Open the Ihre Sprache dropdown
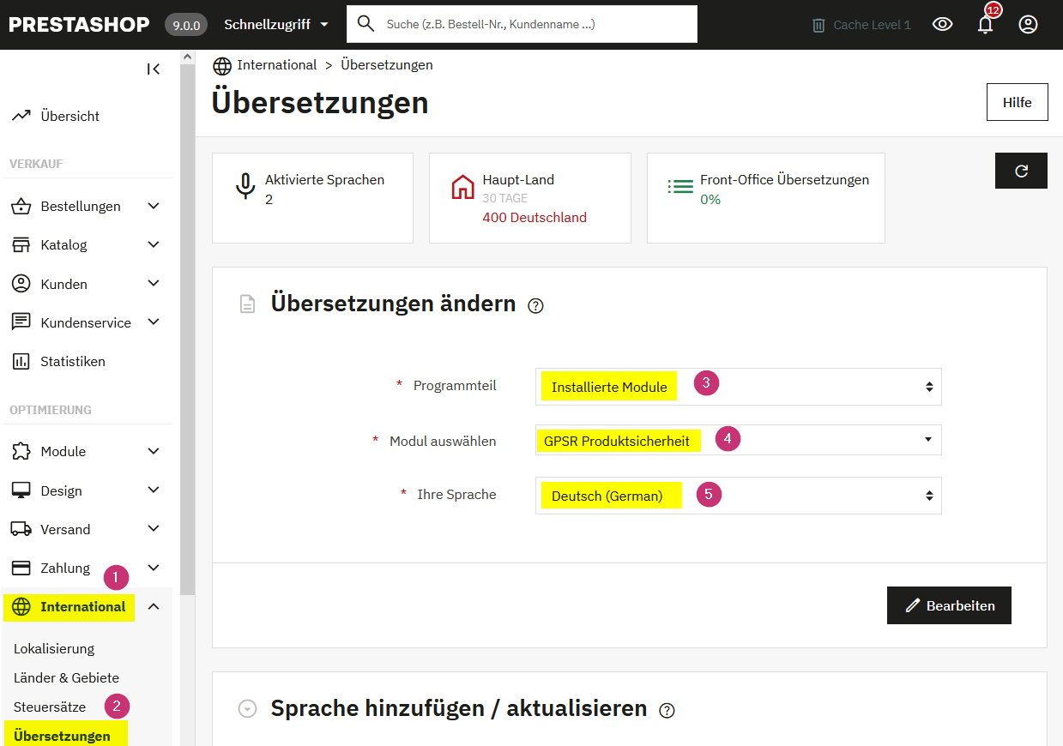This screenshot has width=1063, height=746. click(x=738, y=496)
